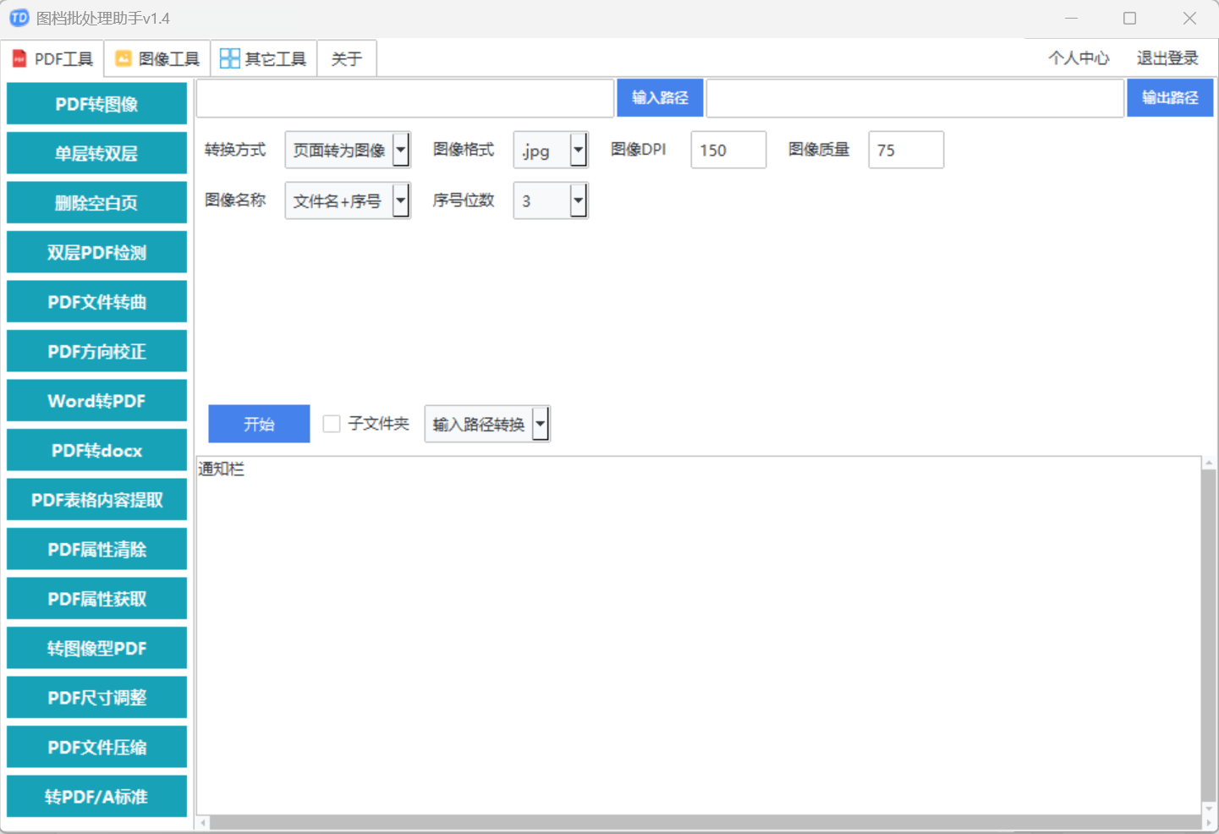
Task: Click the scroll-left arrow of the log
Action: pyautogui.click(x=203, y=822)
